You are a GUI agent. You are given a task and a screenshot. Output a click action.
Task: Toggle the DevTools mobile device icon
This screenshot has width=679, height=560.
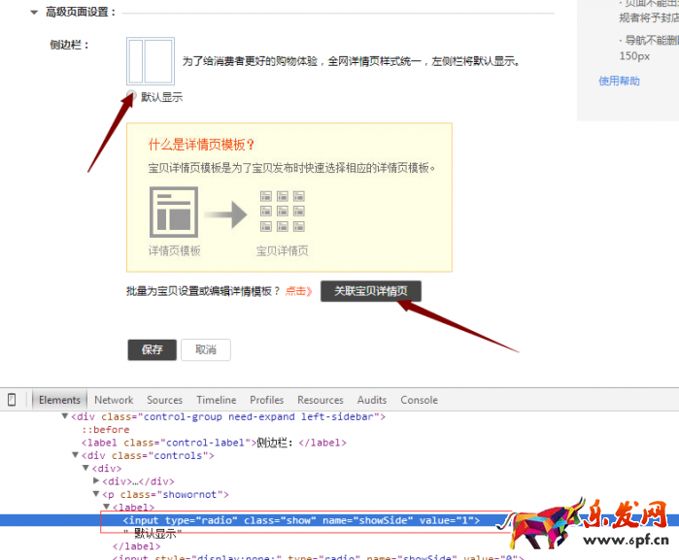coord(12,400)
